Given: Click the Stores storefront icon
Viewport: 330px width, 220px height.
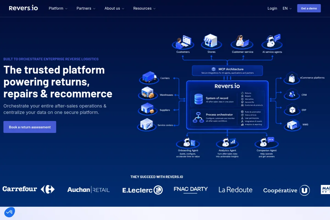Looking at the screenshot, I should (x=211, y=41).
